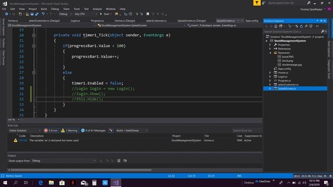The width and height of the screenshot is (333, 187).
Task: Expand the References node
Action: pos(270,49)
